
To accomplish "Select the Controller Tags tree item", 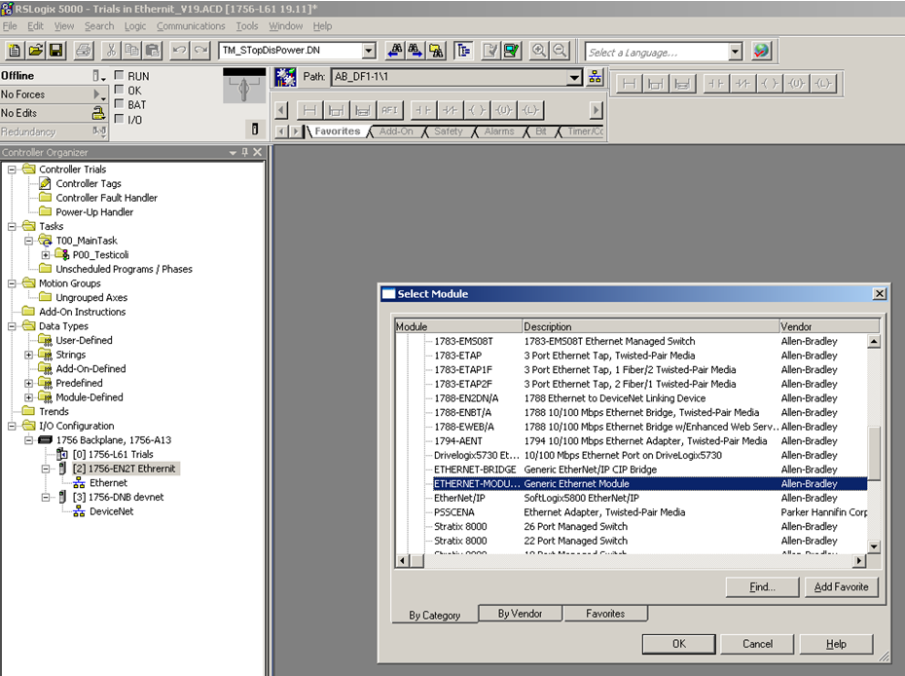I will pyautogui.click(x=89, y=184).
